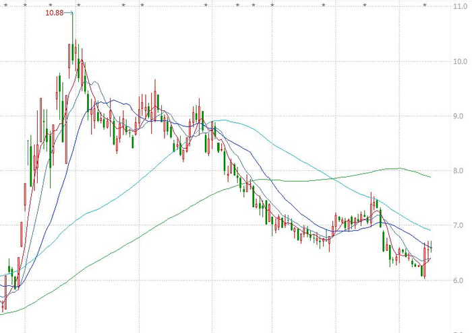The height and width of the screenshot is (333, 472).
Task: Click the right end of the green long-term average line
Action: click(430, 177)
